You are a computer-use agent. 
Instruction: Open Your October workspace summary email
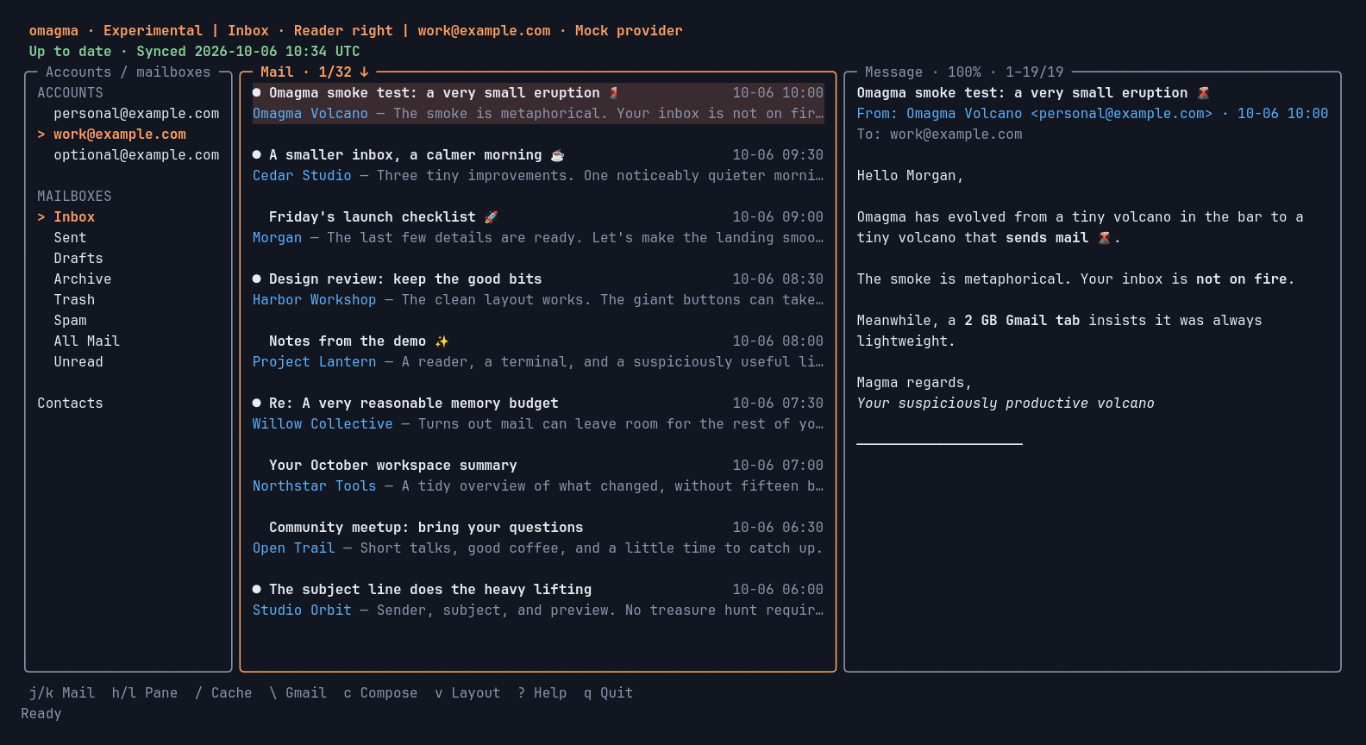[x=538, y=476]
